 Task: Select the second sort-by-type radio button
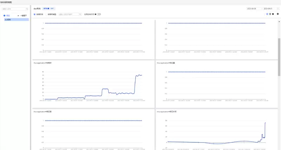pyautogui.click(x=46, y=14)
